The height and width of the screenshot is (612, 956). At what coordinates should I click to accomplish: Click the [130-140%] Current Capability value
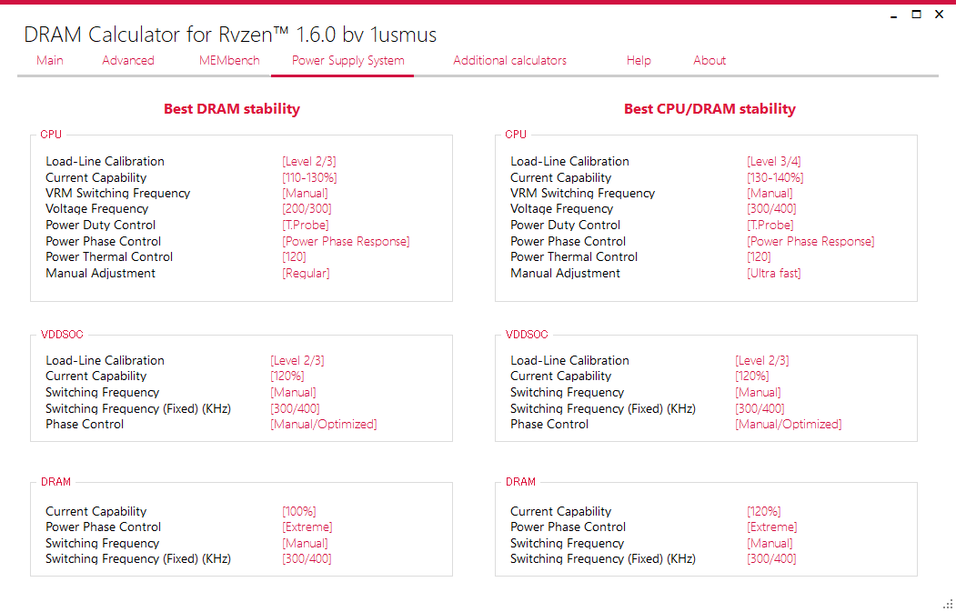click(x=775, y=177)
